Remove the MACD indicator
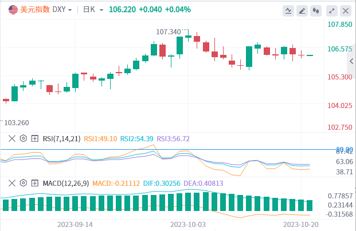356x231 pixels. [x=12, y=183]
